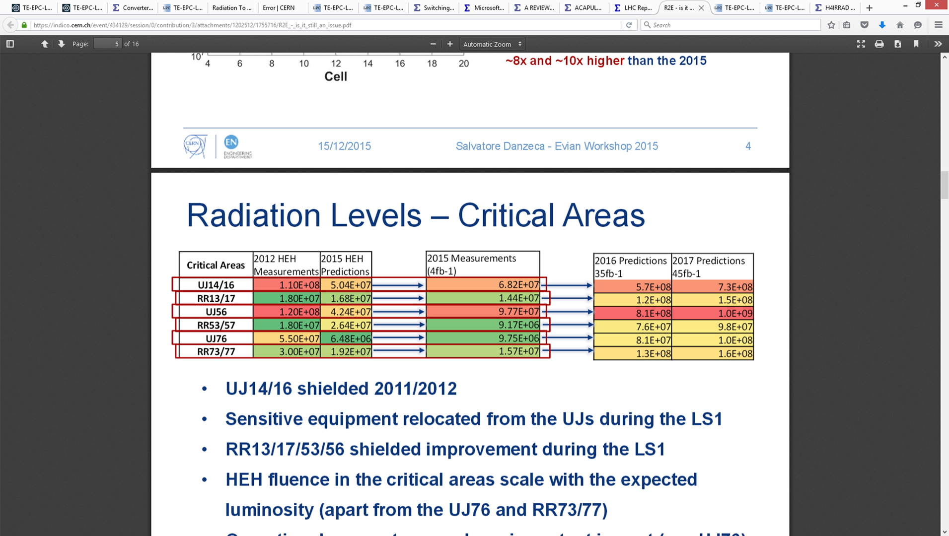Click the 1.57E+07 measurement cell
949x536 pixels.
[x=483, y=351]
